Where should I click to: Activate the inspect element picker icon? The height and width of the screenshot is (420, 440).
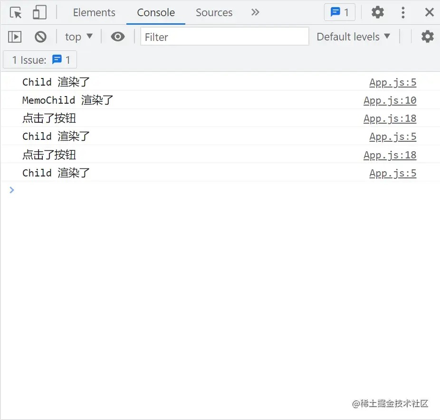[x=16, y=13]
